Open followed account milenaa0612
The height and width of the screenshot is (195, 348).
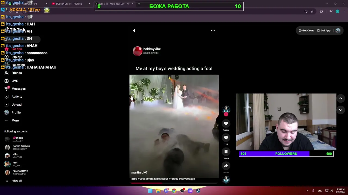16,172
